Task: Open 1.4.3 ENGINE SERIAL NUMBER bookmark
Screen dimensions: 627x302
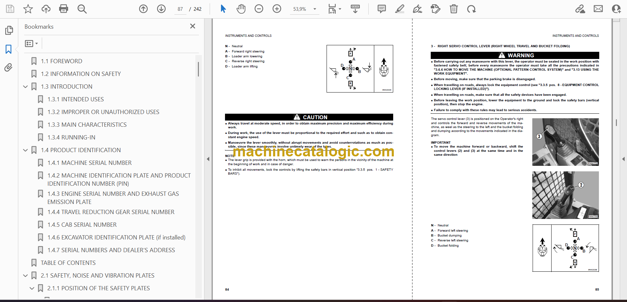Action: tap(113, 198)
